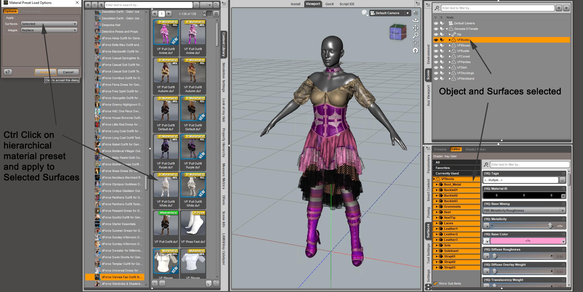The height and width of the screenshot is (292, 583).
Task: Open the Images dropdown set to Replace
Action: (x=49, y=30)
